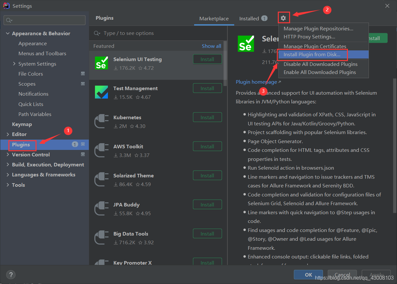Install Selenium UI Testing from list

(207, 59)
